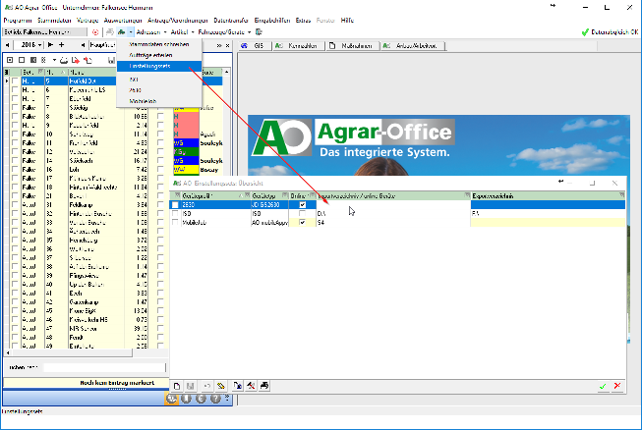The width and height of the screenshot is (642, 430).
Task: Toggle Online checkbox for ISO row
Action: pos(303,213)
